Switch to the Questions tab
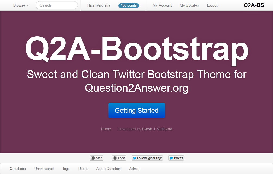Screen dimensions: 273x174 (18, 169)
